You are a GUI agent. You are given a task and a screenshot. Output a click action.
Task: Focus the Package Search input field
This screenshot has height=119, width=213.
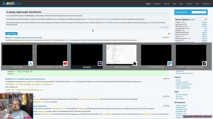tap(199, 12)
